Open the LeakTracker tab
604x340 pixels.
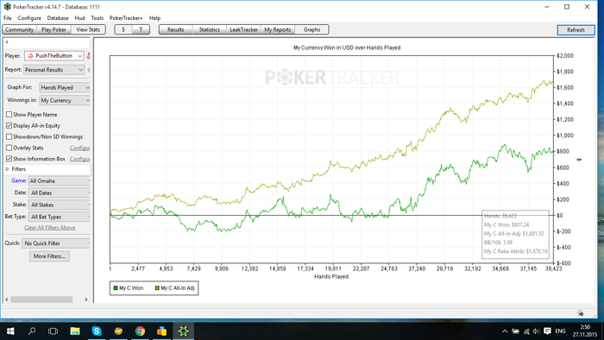point(243,29)
